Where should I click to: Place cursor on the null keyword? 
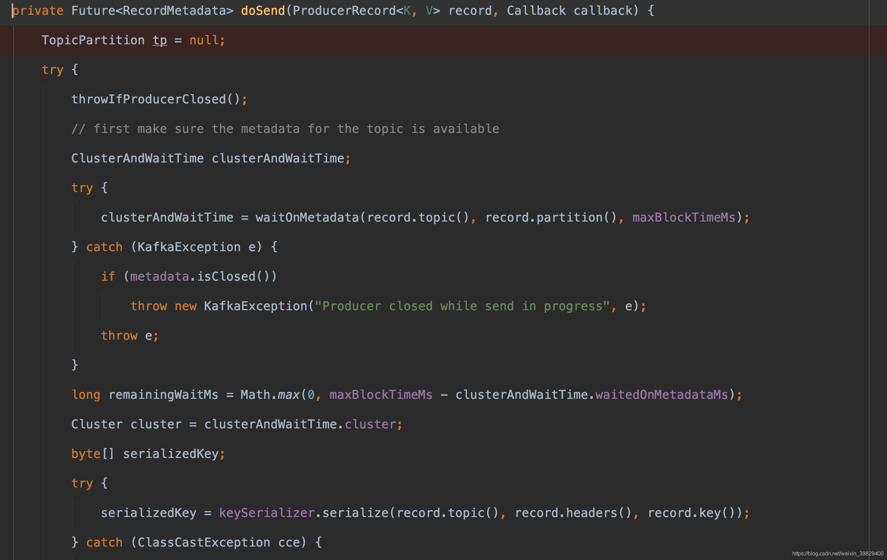point(203,40)
